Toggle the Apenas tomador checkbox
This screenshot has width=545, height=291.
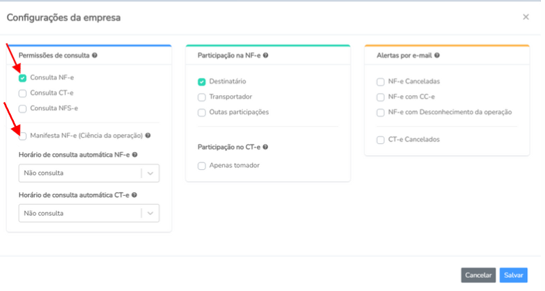(202, 166)
